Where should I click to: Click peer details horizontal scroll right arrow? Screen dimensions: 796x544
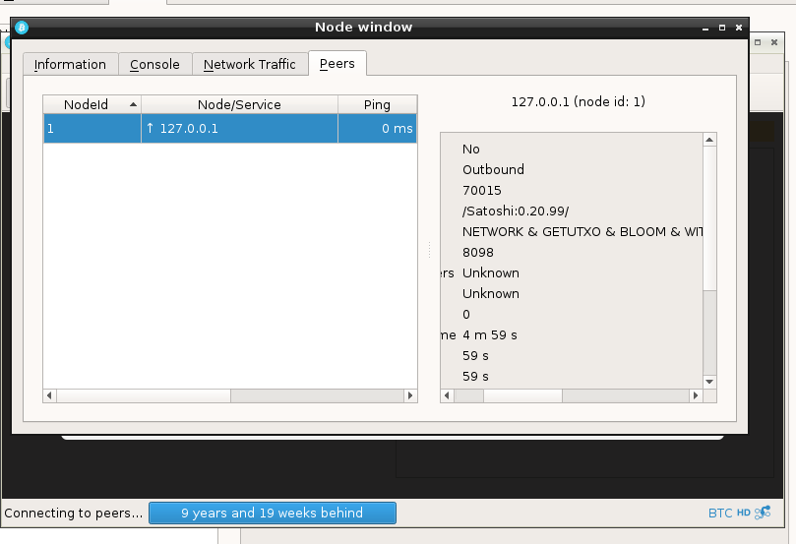coord(696,395)
